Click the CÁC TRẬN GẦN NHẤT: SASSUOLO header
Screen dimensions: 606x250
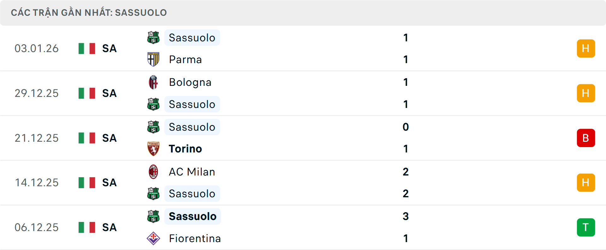click(x=89, y=13)
